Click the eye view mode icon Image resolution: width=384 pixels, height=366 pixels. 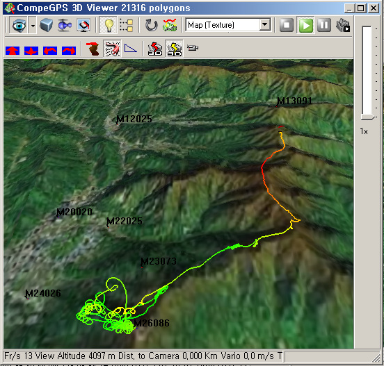tap(19, 25)
